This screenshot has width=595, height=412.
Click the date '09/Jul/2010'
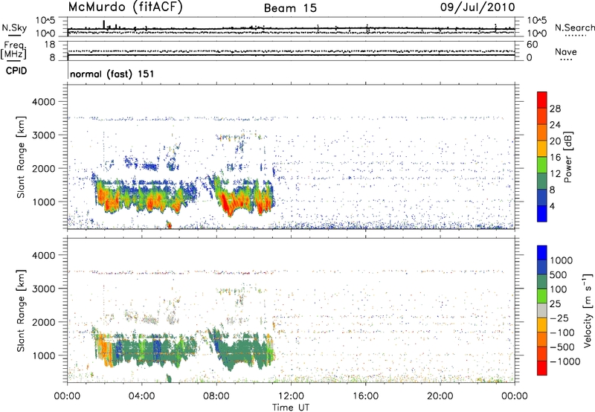(x=477, y=7)
